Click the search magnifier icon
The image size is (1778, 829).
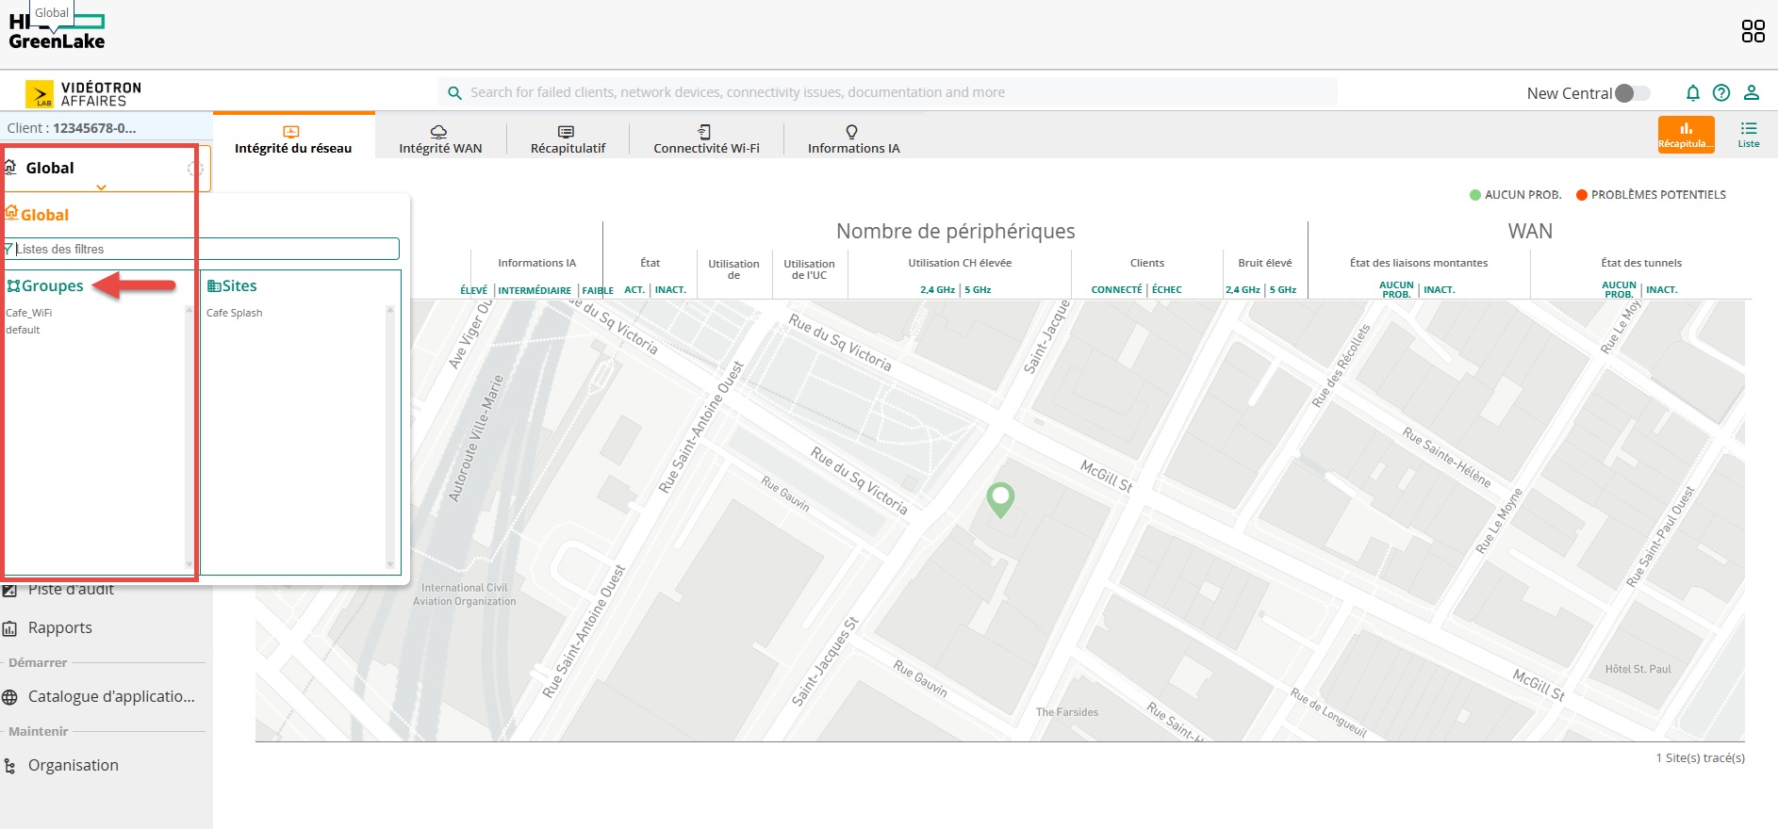click(454, 92)
